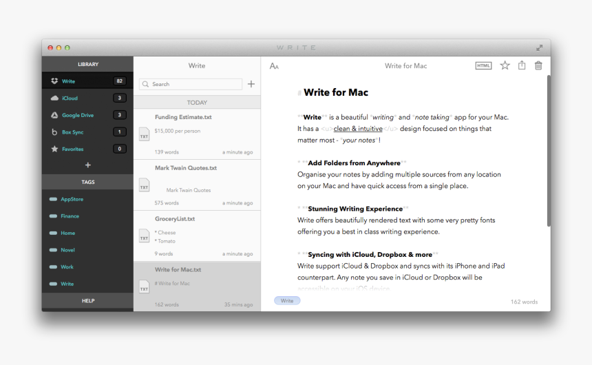Image resolution: width=592 pixels, height=365 pixels.
Task: Click the Finance tag pill icon
Action: click(x=53, y=216)
